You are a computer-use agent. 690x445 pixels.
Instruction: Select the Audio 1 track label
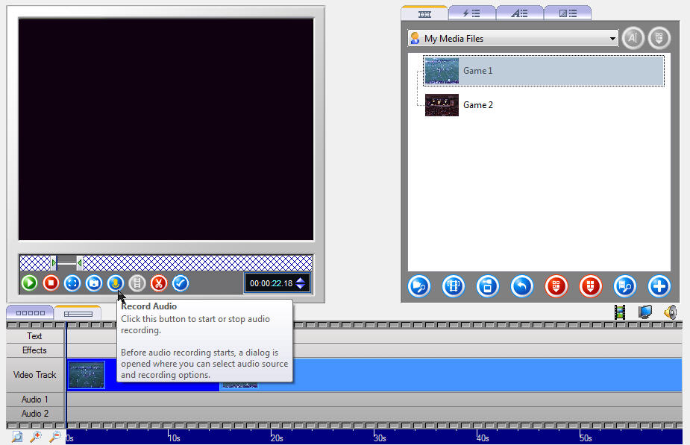(35, 400)
